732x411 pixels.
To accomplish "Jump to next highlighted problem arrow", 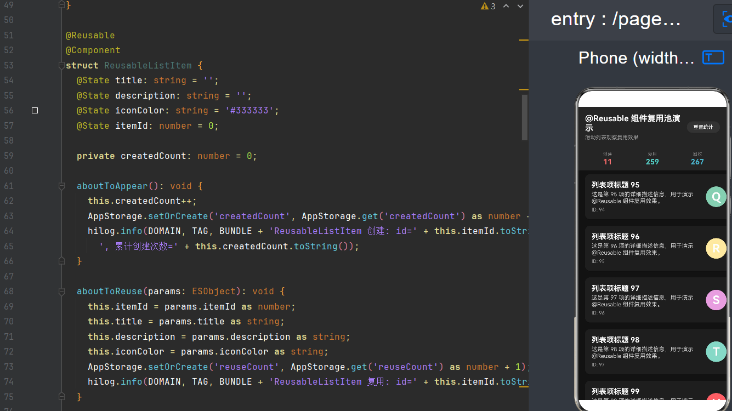I will 520,6.
